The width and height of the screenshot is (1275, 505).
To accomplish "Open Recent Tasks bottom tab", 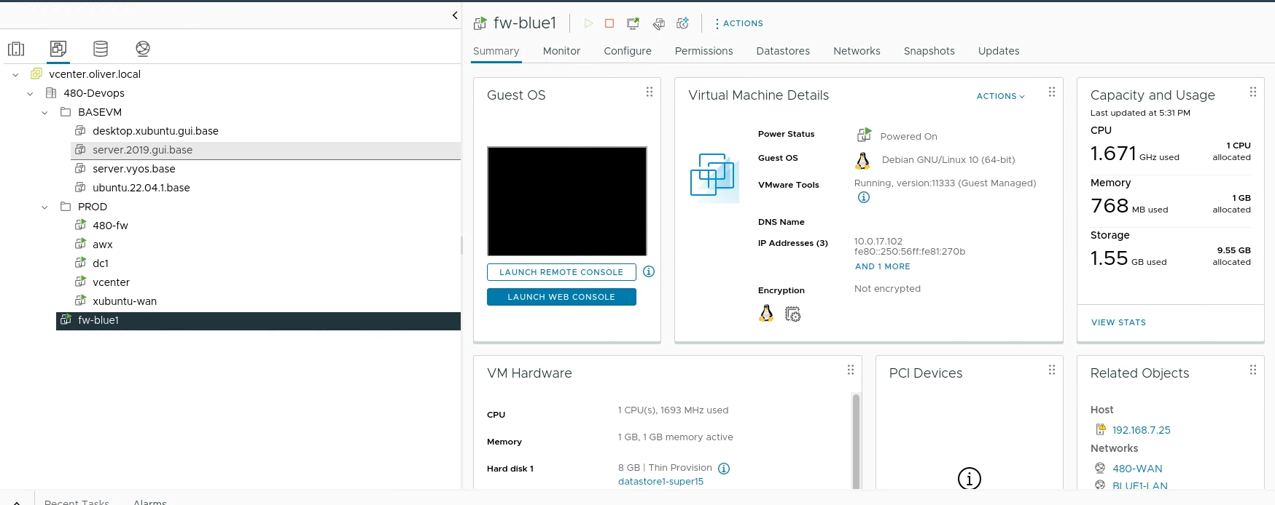I will click(77, 501).
